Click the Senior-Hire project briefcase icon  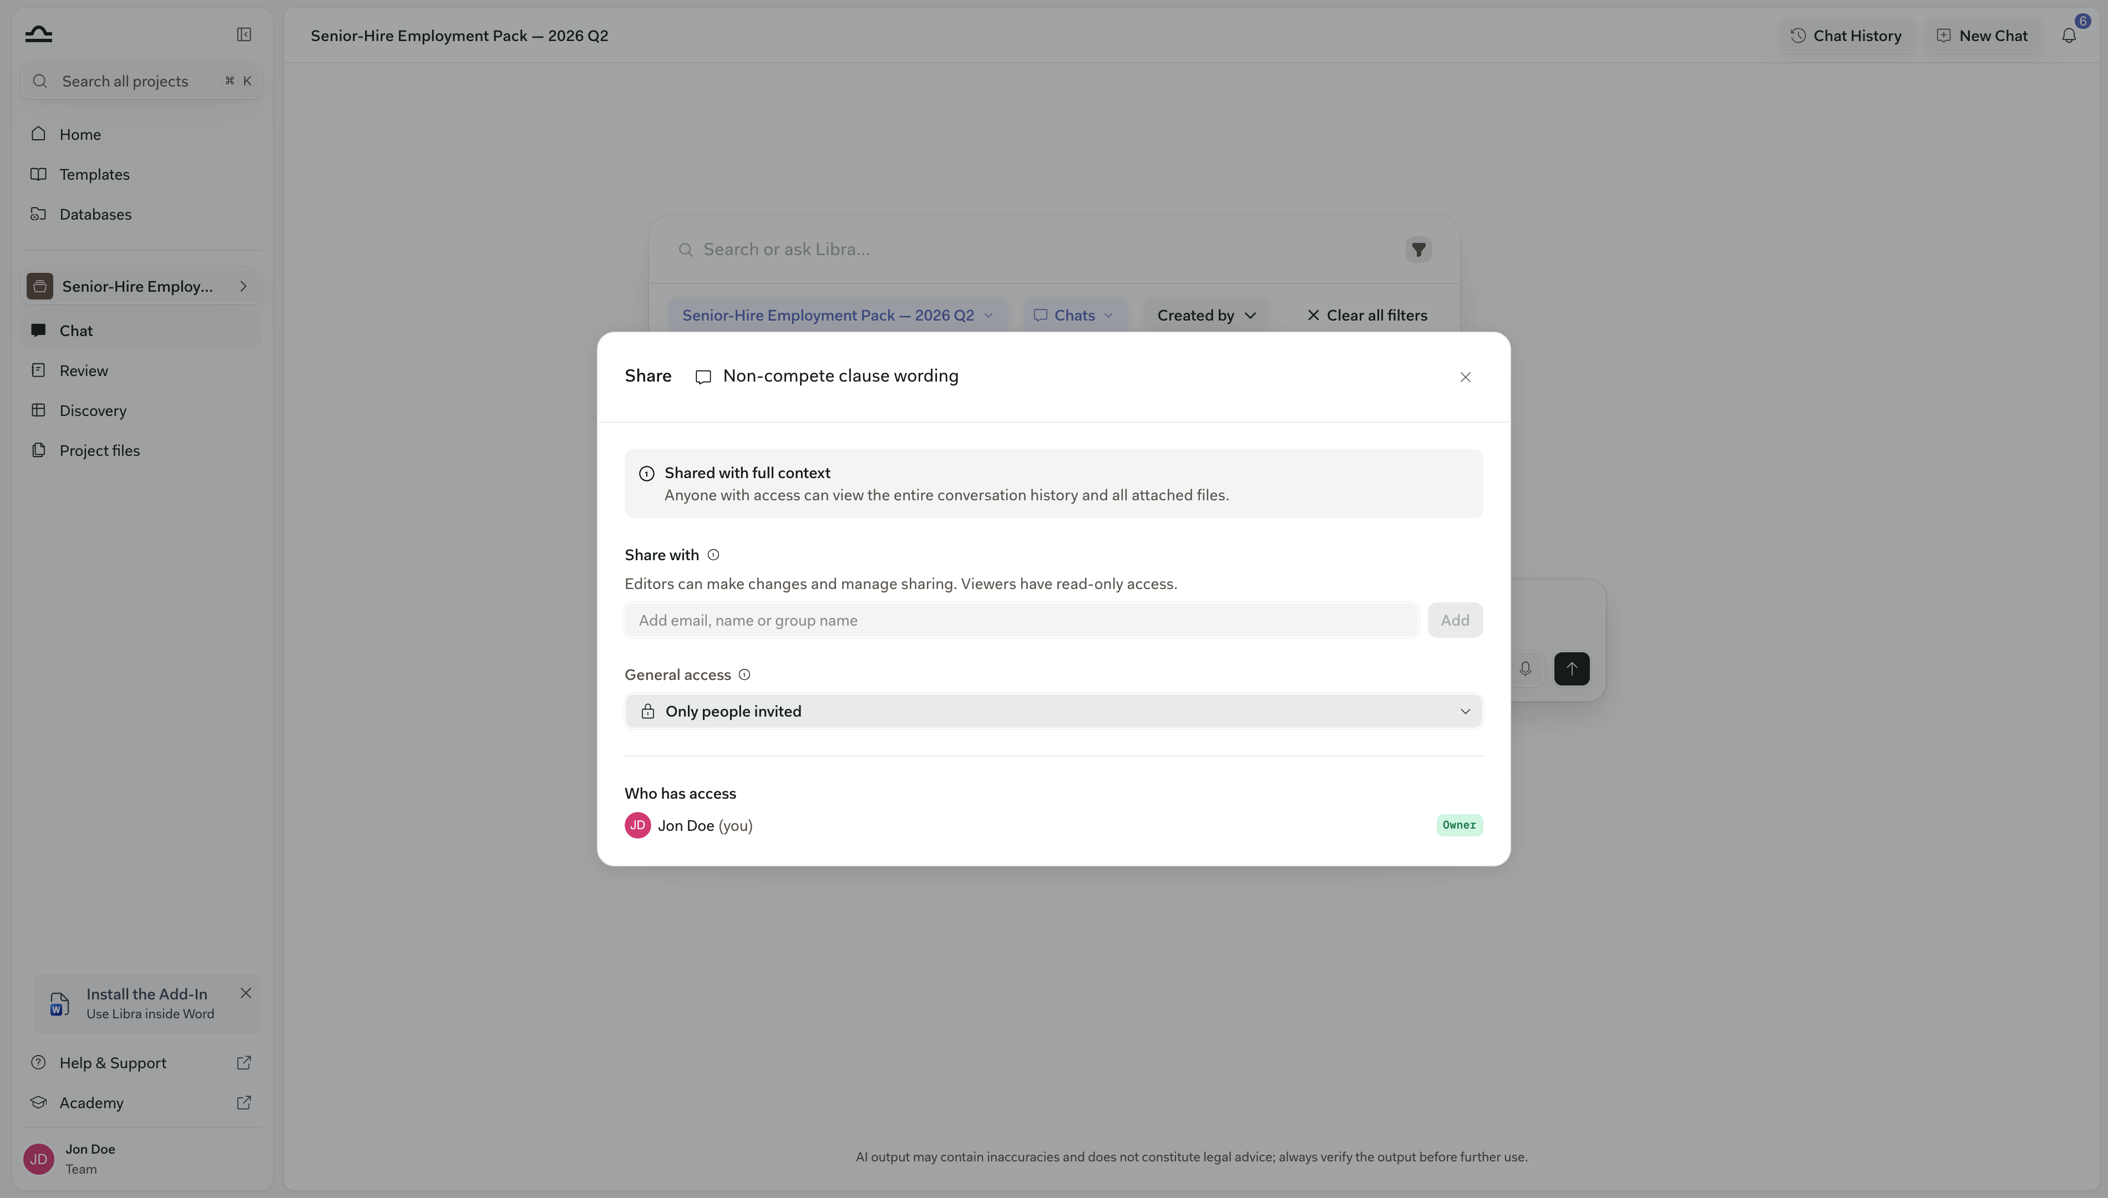(x=39, y=286)
